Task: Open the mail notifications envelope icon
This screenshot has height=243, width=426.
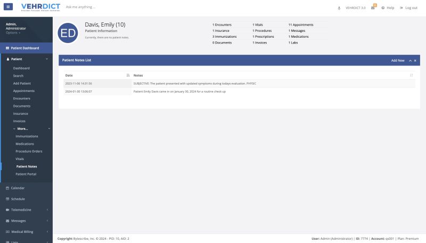Action: (x=373, y=8)
